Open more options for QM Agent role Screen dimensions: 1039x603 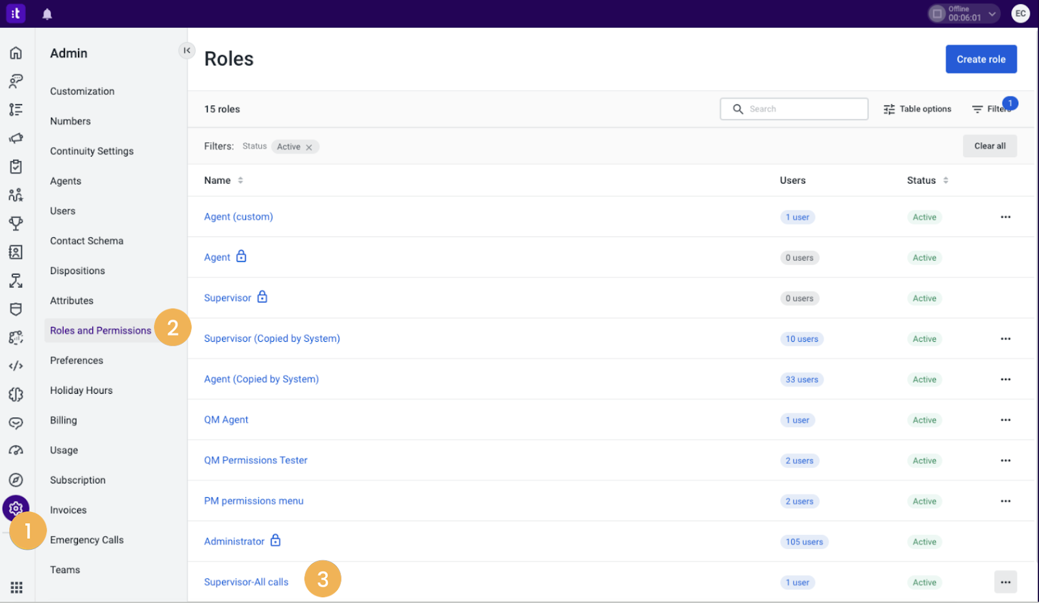coord(1005,420)
